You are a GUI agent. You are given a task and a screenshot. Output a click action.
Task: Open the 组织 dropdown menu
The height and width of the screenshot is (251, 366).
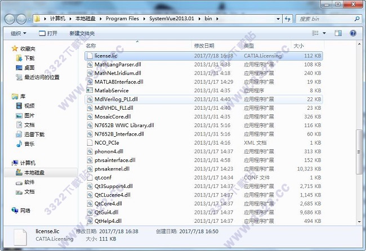(x=18, y=33)
